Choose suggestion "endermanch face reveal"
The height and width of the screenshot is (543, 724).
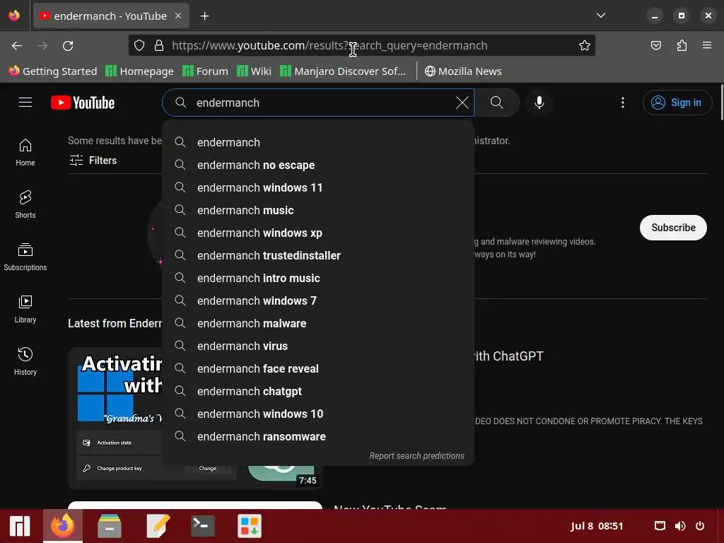pos(318,368)
